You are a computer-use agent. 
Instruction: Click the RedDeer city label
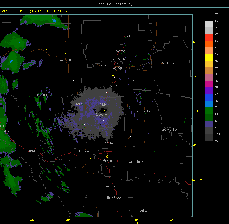[117, 68]
